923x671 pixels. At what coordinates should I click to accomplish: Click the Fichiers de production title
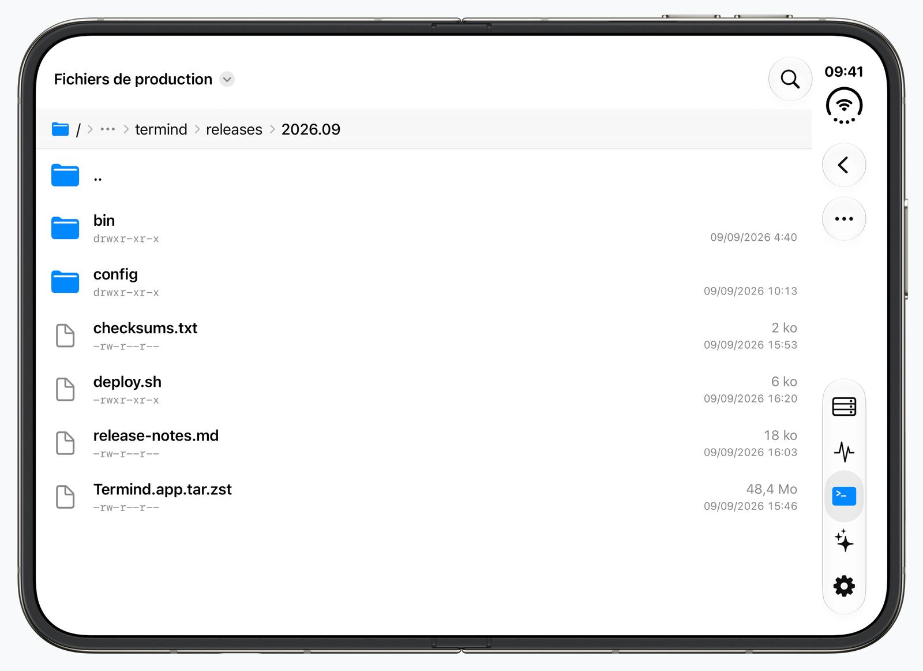tap(133, 79)
